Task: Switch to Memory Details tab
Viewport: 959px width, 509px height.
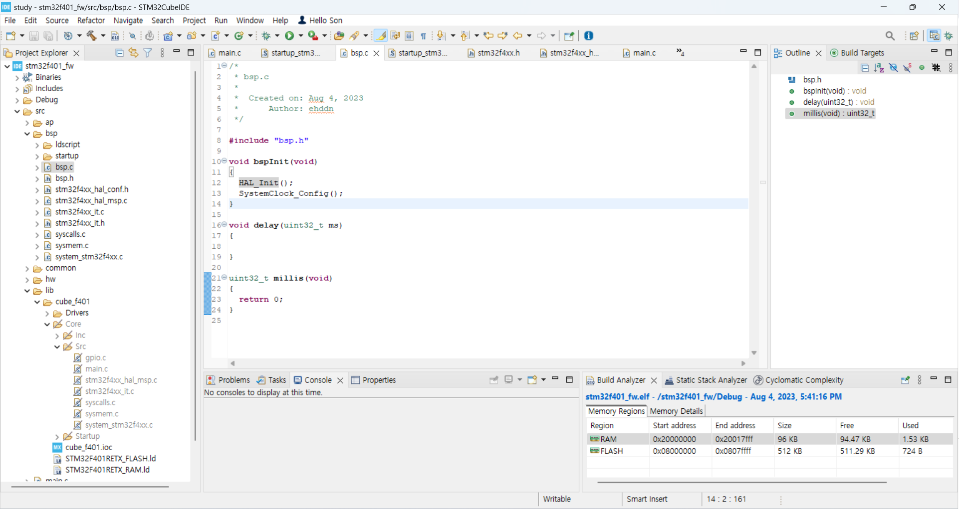Action: click(676, 411)
